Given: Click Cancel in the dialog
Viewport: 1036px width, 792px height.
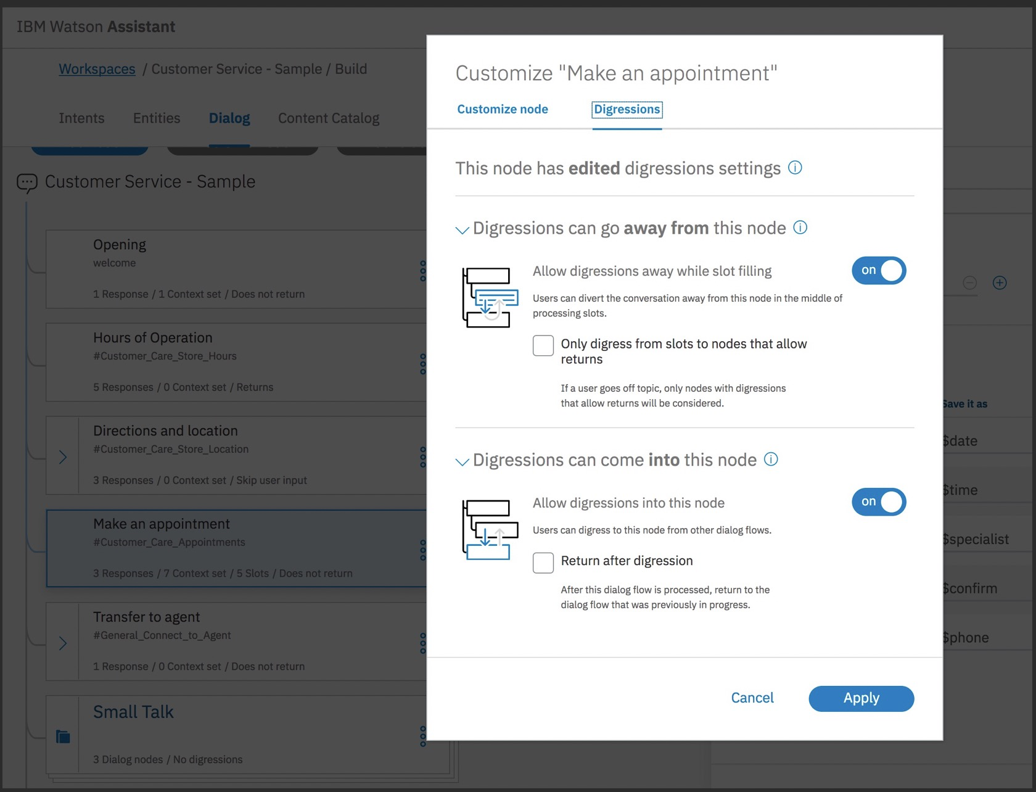Looking at the screenshot, I should tap(752, 698).
